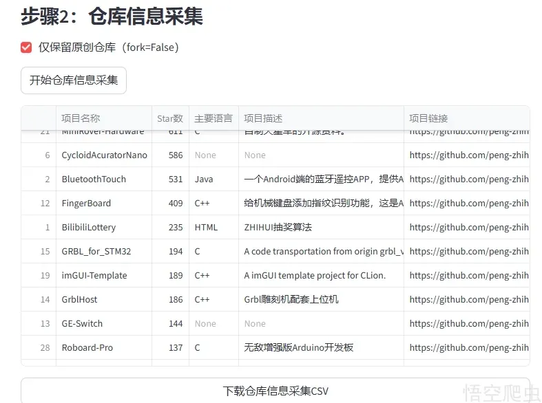The width and height of the screenshot is (542, 403).
Task: Click row index 14 cell
Action: coord(39,299)
